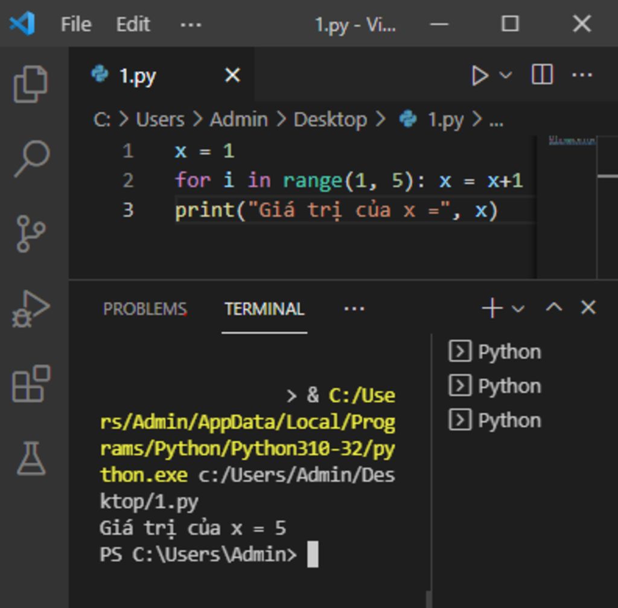618x608 pixels.
Task: Close the terminal panel
Action: (x=588, y=307)
